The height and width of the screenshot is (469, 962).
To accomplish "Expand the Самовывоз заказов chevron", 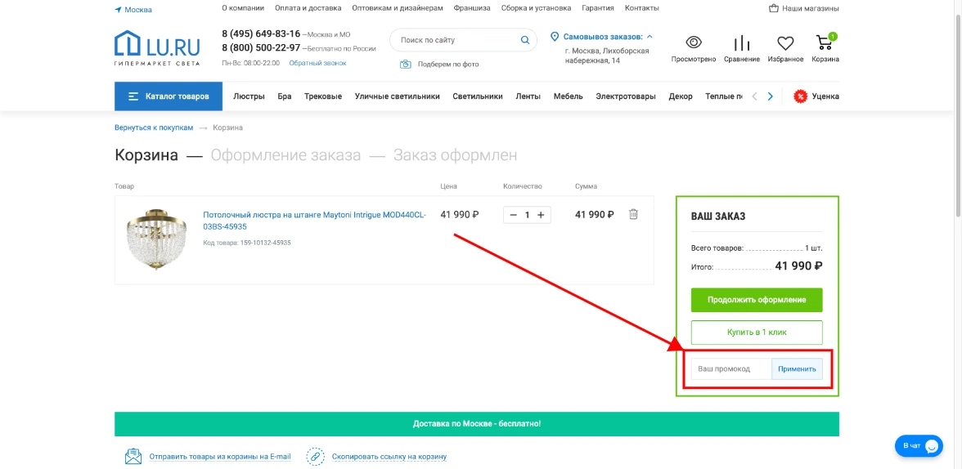I will point(650,37).
